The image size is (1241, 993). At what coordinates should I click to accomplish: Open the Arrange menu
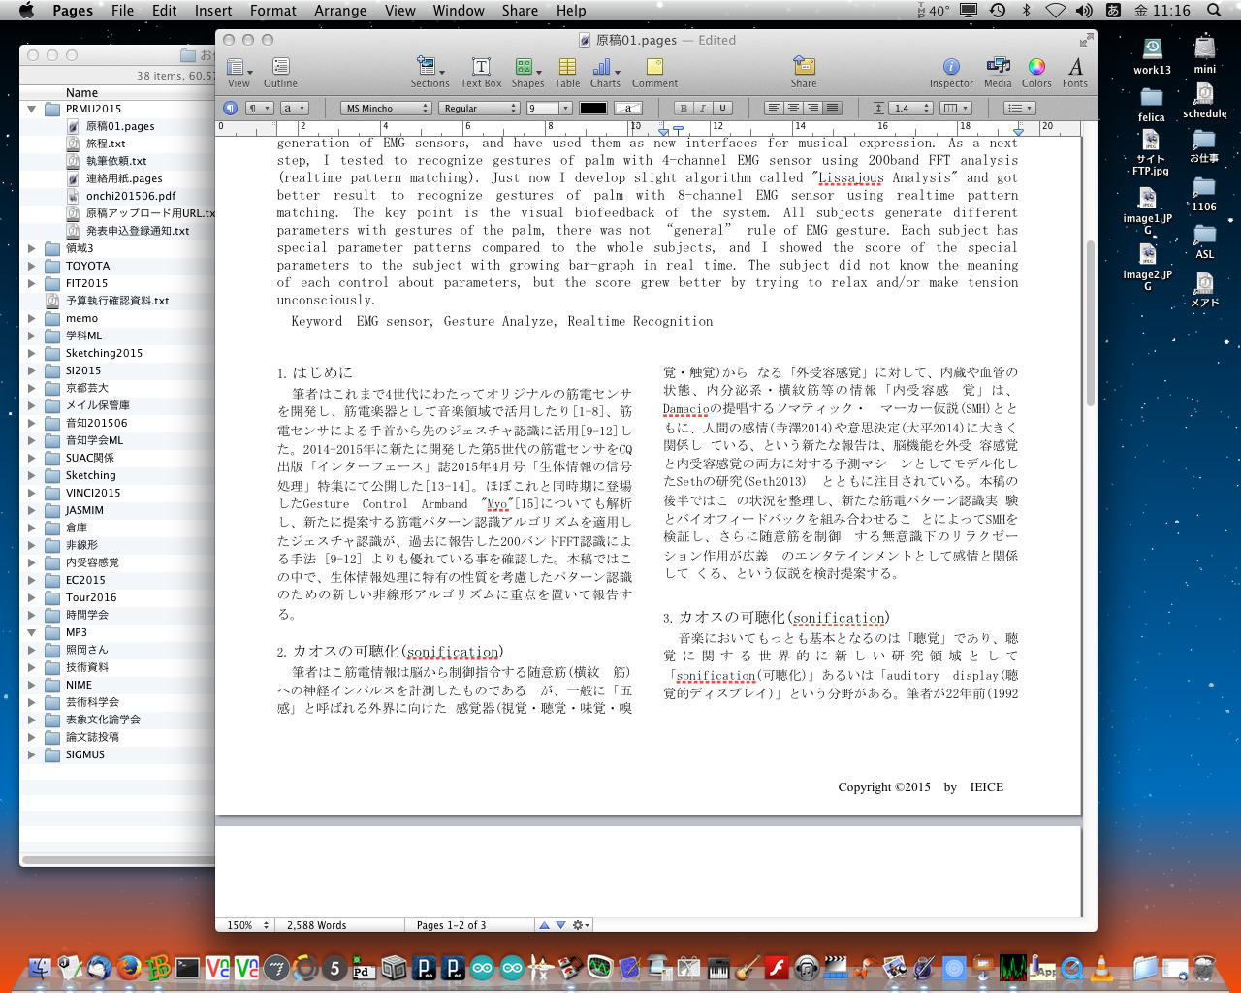pos(339,11)
